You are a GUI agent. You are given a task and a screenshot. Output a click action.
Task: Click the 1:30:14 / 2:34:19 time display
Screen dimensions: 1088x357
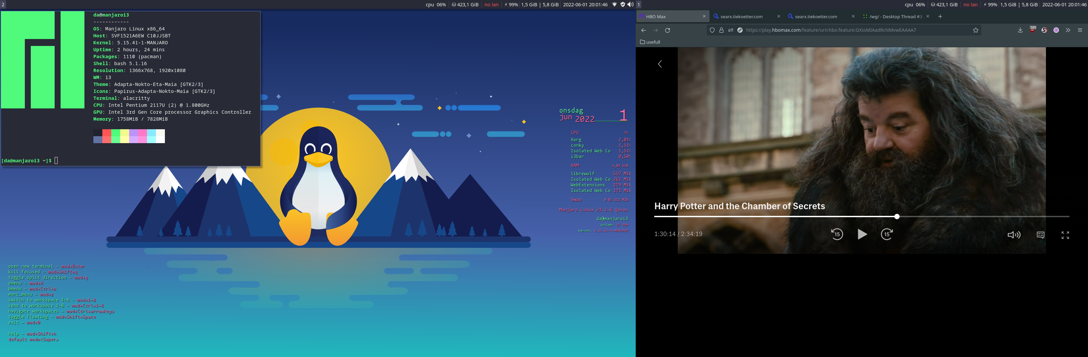(x=678, y=234)
